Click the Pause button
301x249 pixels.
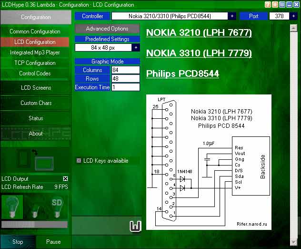53,242
